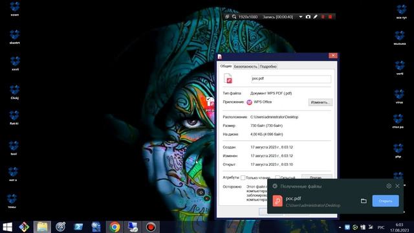Select the skantrt desktop icon
Viewport: 414px width, 233px height.
pyautogui.click(x=14, y=37)
